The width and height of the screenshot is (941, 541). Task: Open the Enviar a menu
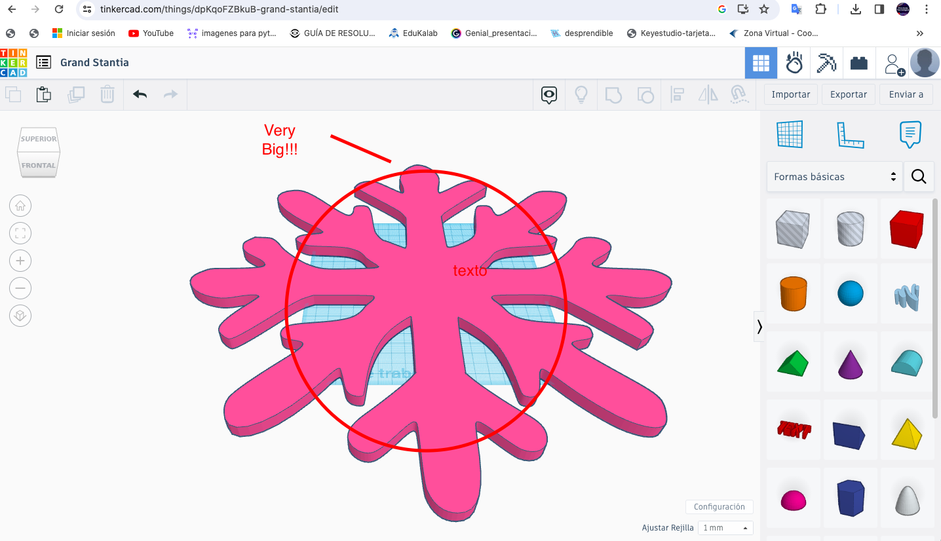pyautogui.click(x=906, y=94)
